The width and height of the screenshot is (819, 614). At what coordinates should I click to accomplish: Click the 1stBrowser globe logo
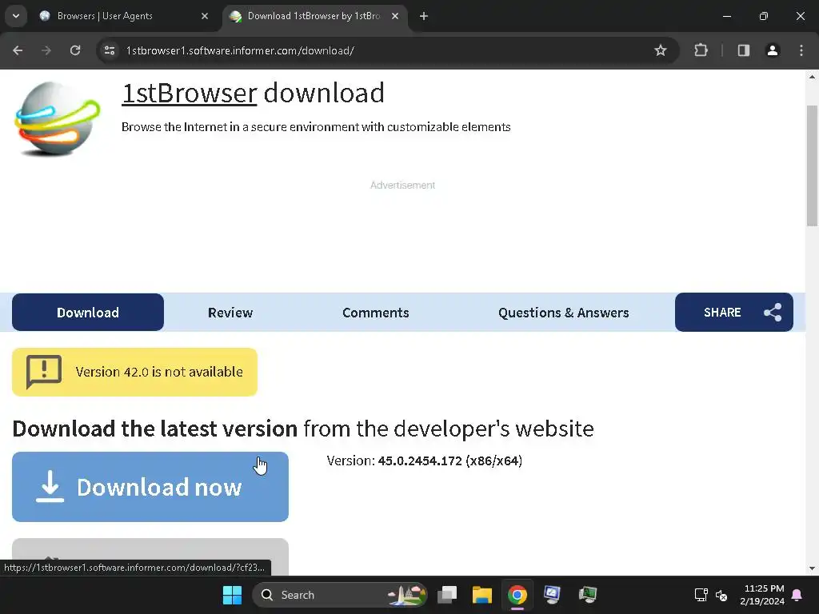58,119
